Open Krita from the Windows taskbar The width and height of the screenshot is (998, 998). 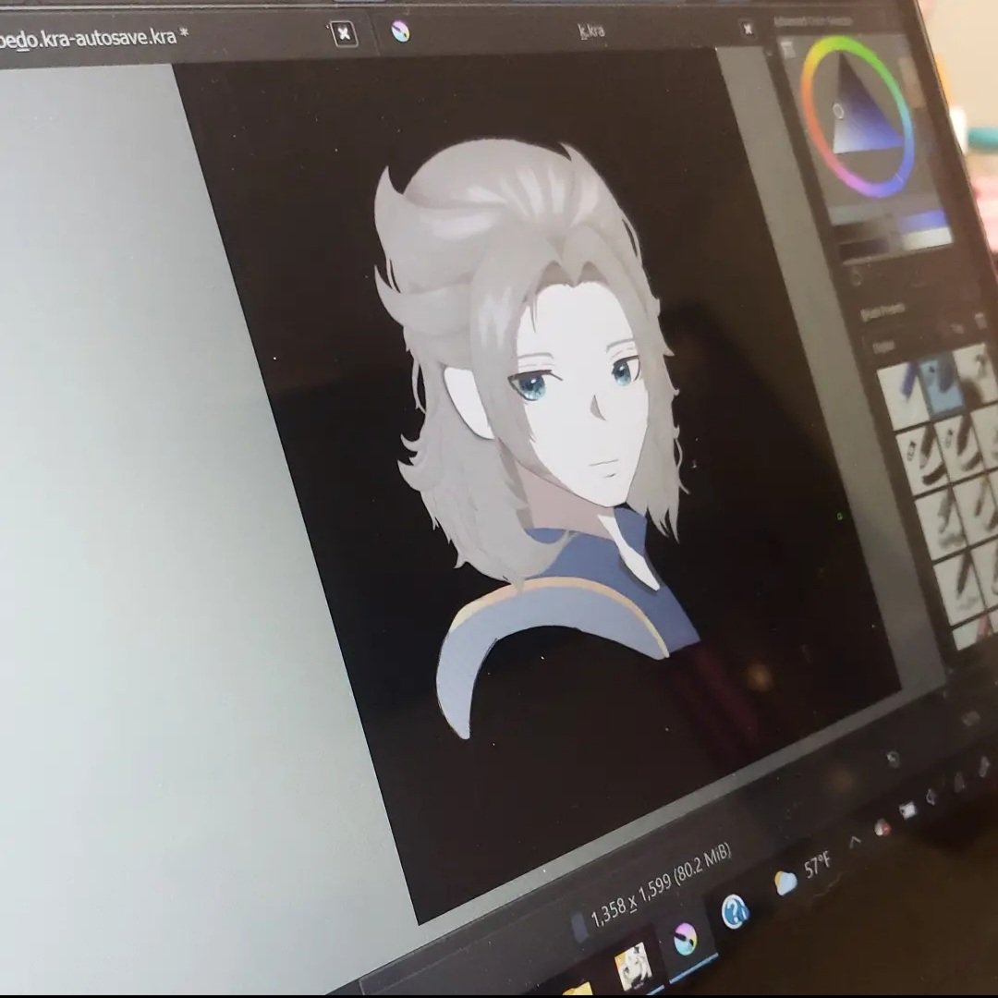click(685, 939)
